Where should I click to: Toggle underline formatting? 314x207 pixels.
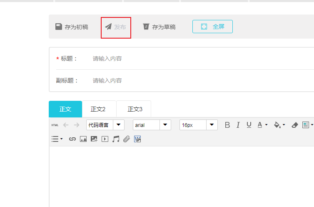(249, 125)
